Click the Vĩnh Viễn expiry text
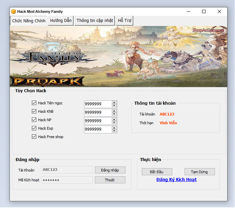Viewport: 235px width, 208px height. tap(168, 123)
